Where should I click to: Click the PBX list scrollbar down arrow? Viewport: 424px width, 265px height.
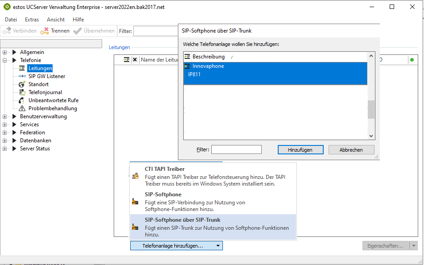(x=371, y=136)
